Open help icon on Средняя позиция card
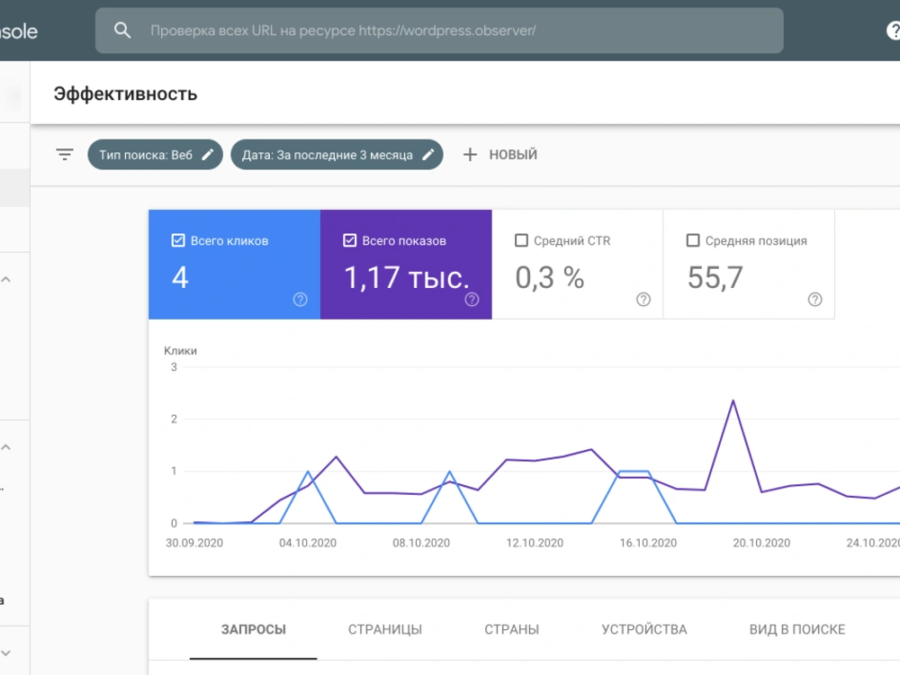This screenshot has width=900, height=675. pos(815,299)
